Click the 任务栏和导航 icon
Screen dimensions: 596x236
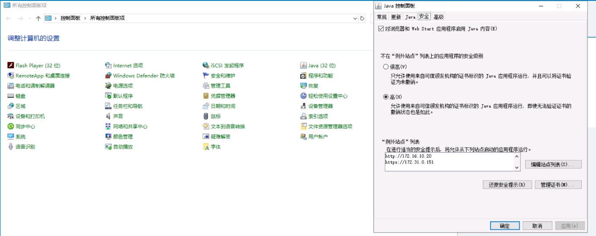(108, 106)
